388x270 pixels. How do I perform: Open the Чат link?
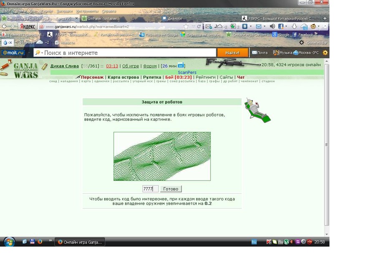[x=241, y=77]
